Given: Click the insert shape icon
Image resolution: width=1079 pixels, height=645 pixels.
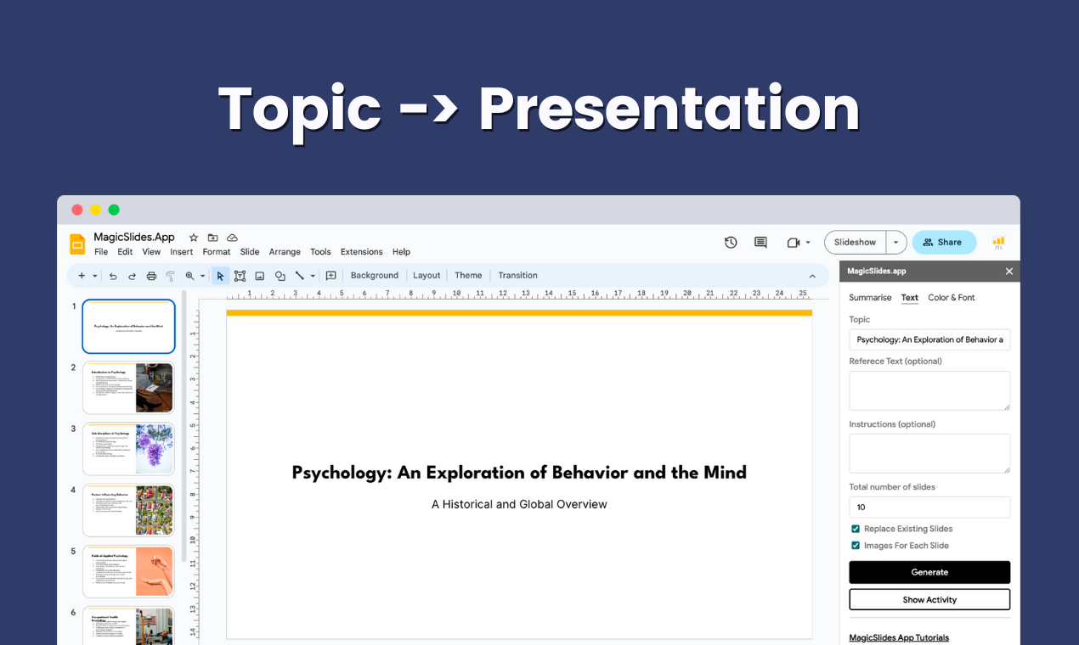Looking at the screenshot, I should coord(280,276).
